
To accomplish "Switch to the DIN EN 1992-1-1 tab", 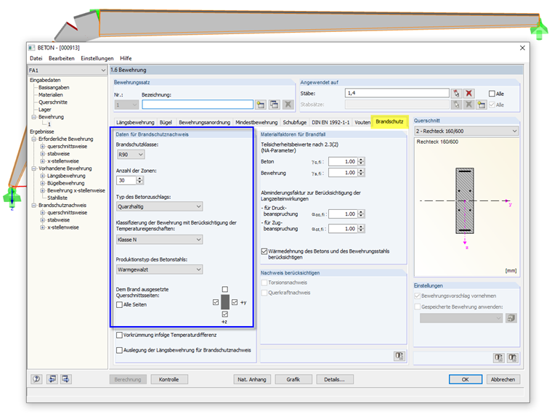I will point(330,122).
